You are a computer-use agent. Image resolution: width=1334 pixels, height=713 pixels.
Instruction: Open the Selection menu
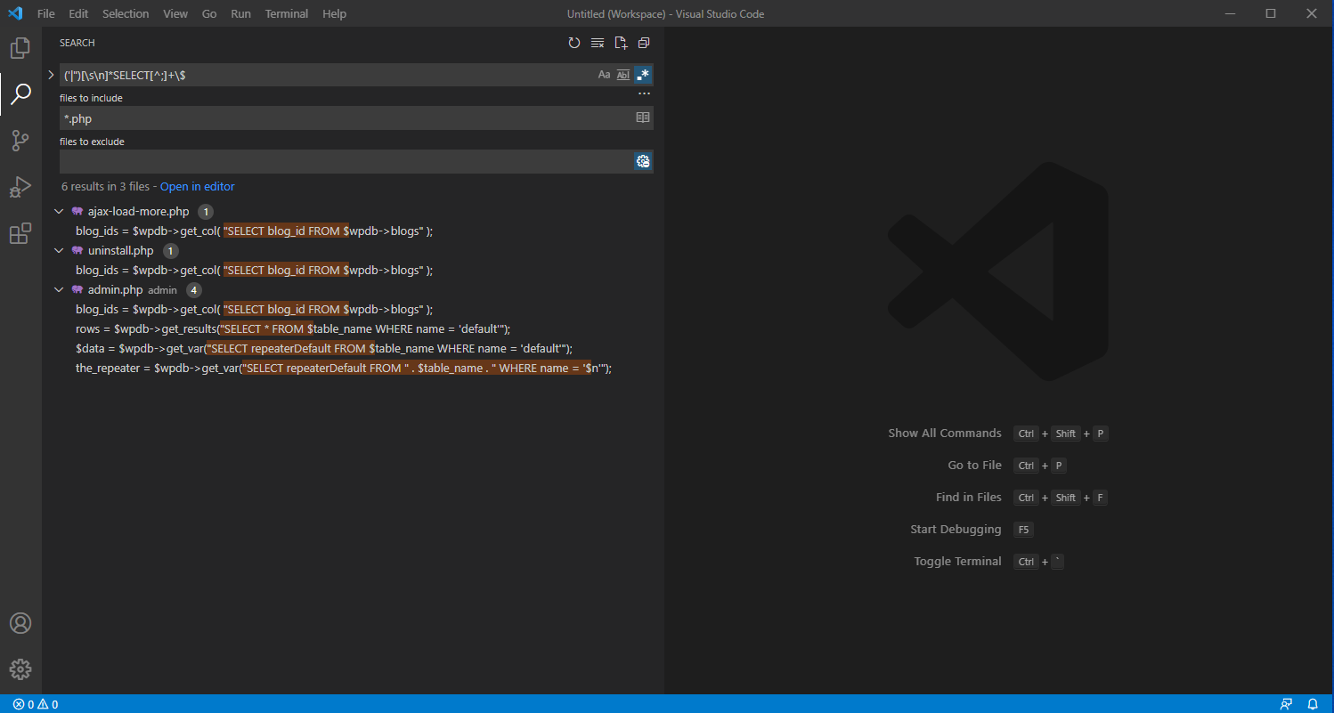click(x=126, y=14)
